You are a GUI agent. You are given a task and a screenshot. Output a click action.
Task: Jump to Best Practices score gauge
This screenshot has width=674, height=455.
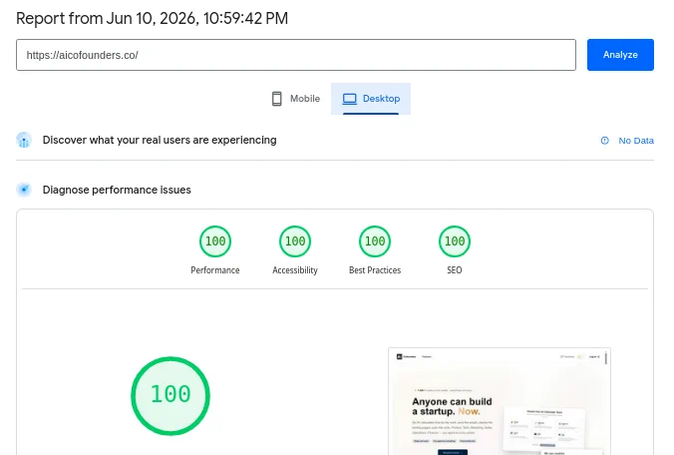[x=375, y=241]
